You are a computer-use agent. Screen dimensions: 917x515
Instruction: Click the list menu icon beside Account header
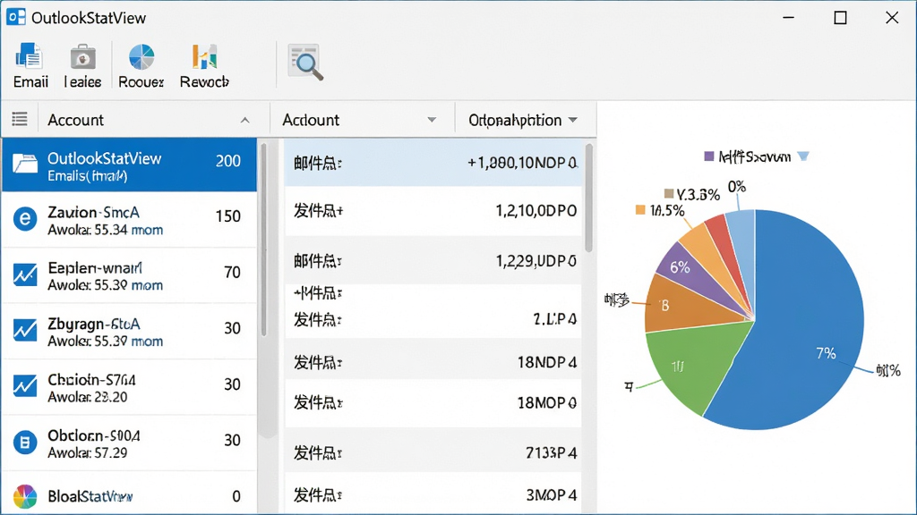point(20,119)
